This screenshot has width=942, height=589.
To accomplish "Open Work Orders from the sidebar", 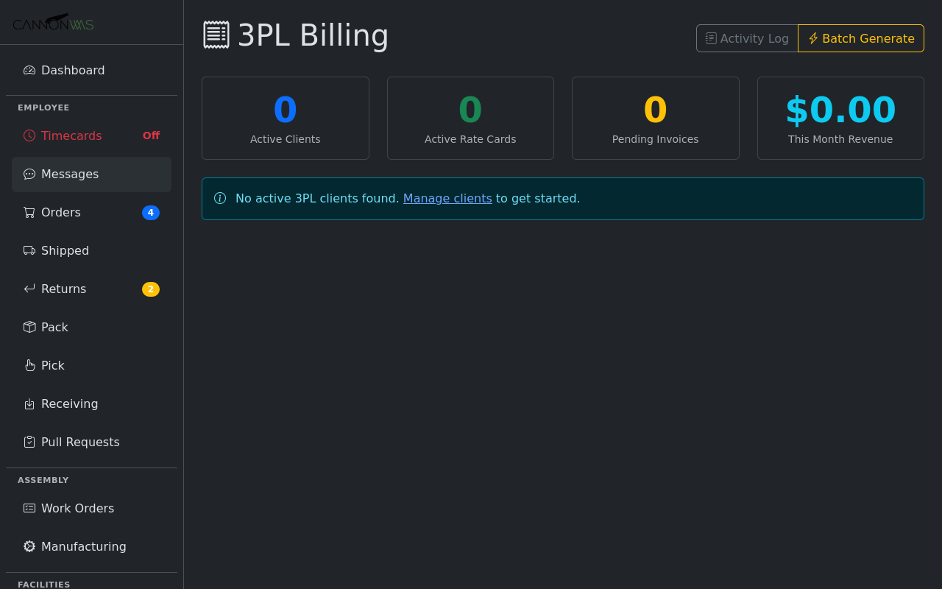I will point(77,508).
